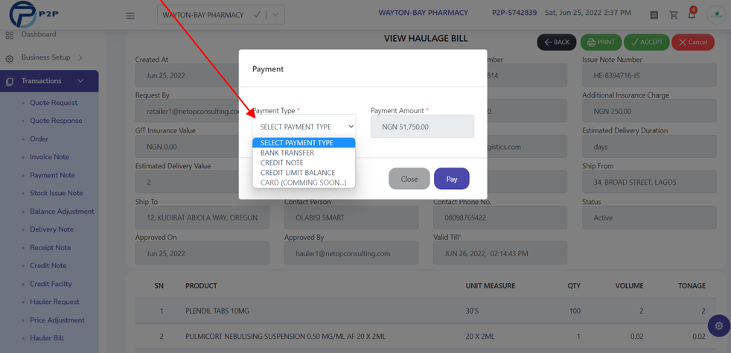Click the BACK button
The width and height of the screenshot is (731, 353).
557,42
